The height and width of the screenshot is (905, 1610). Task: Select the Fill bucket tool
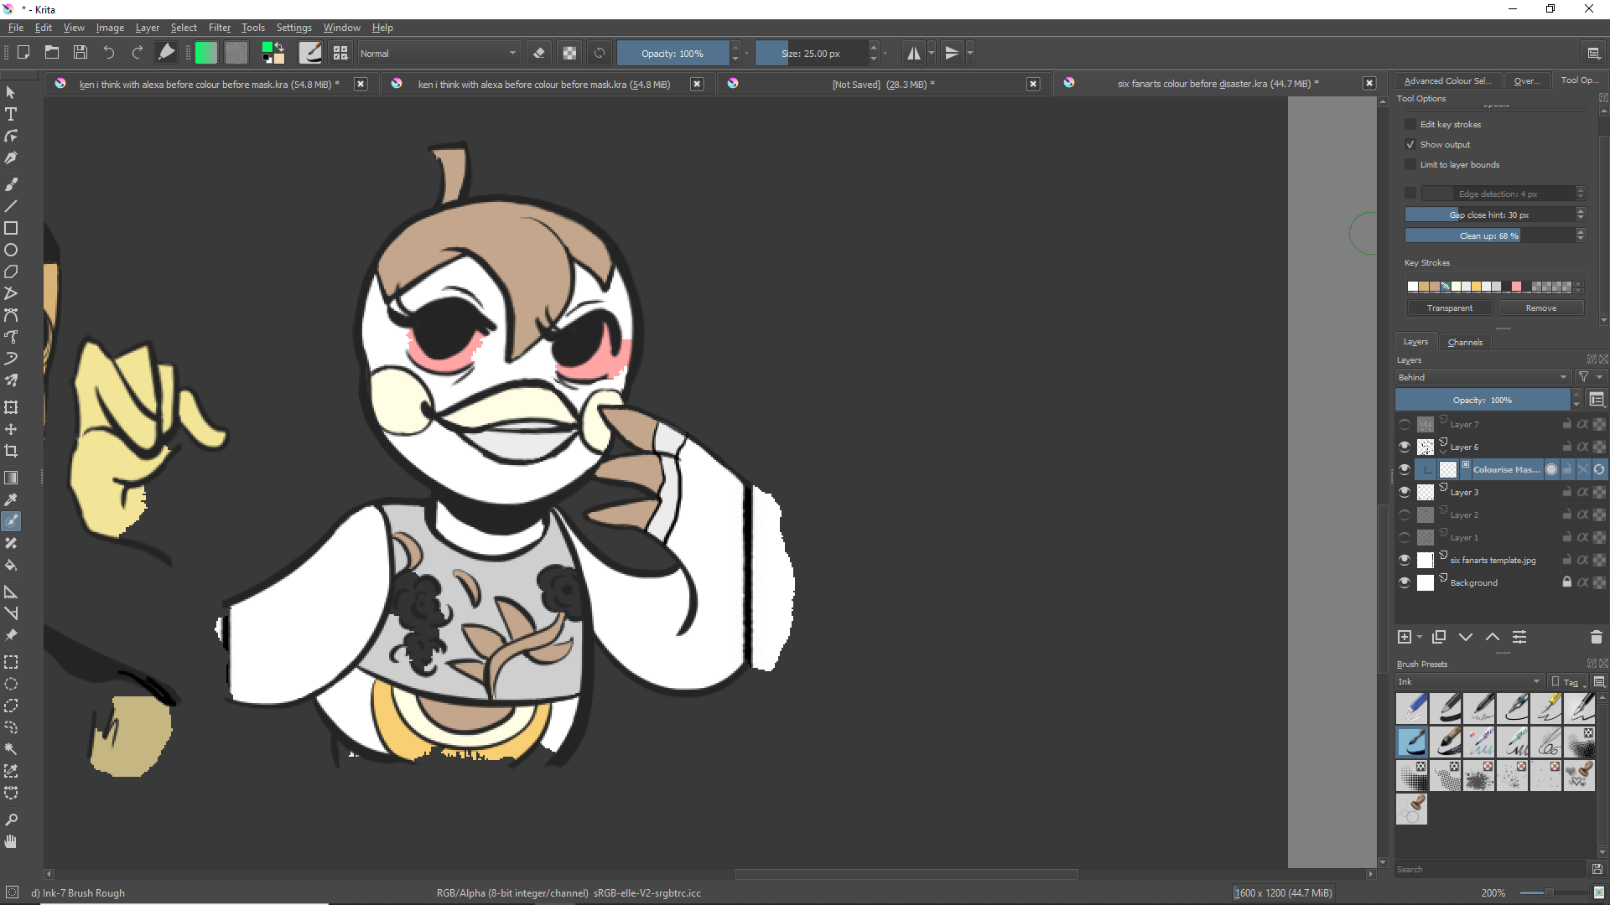11,565
